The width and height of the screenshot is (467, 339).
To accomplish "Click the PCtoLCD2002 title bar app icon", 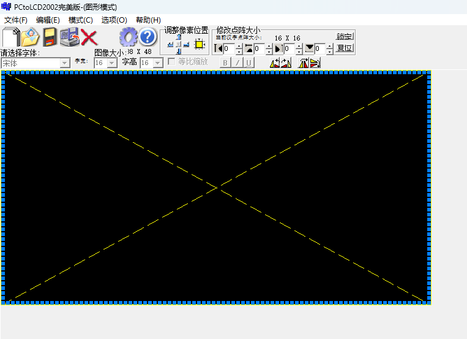I will [x=6, y=6].
